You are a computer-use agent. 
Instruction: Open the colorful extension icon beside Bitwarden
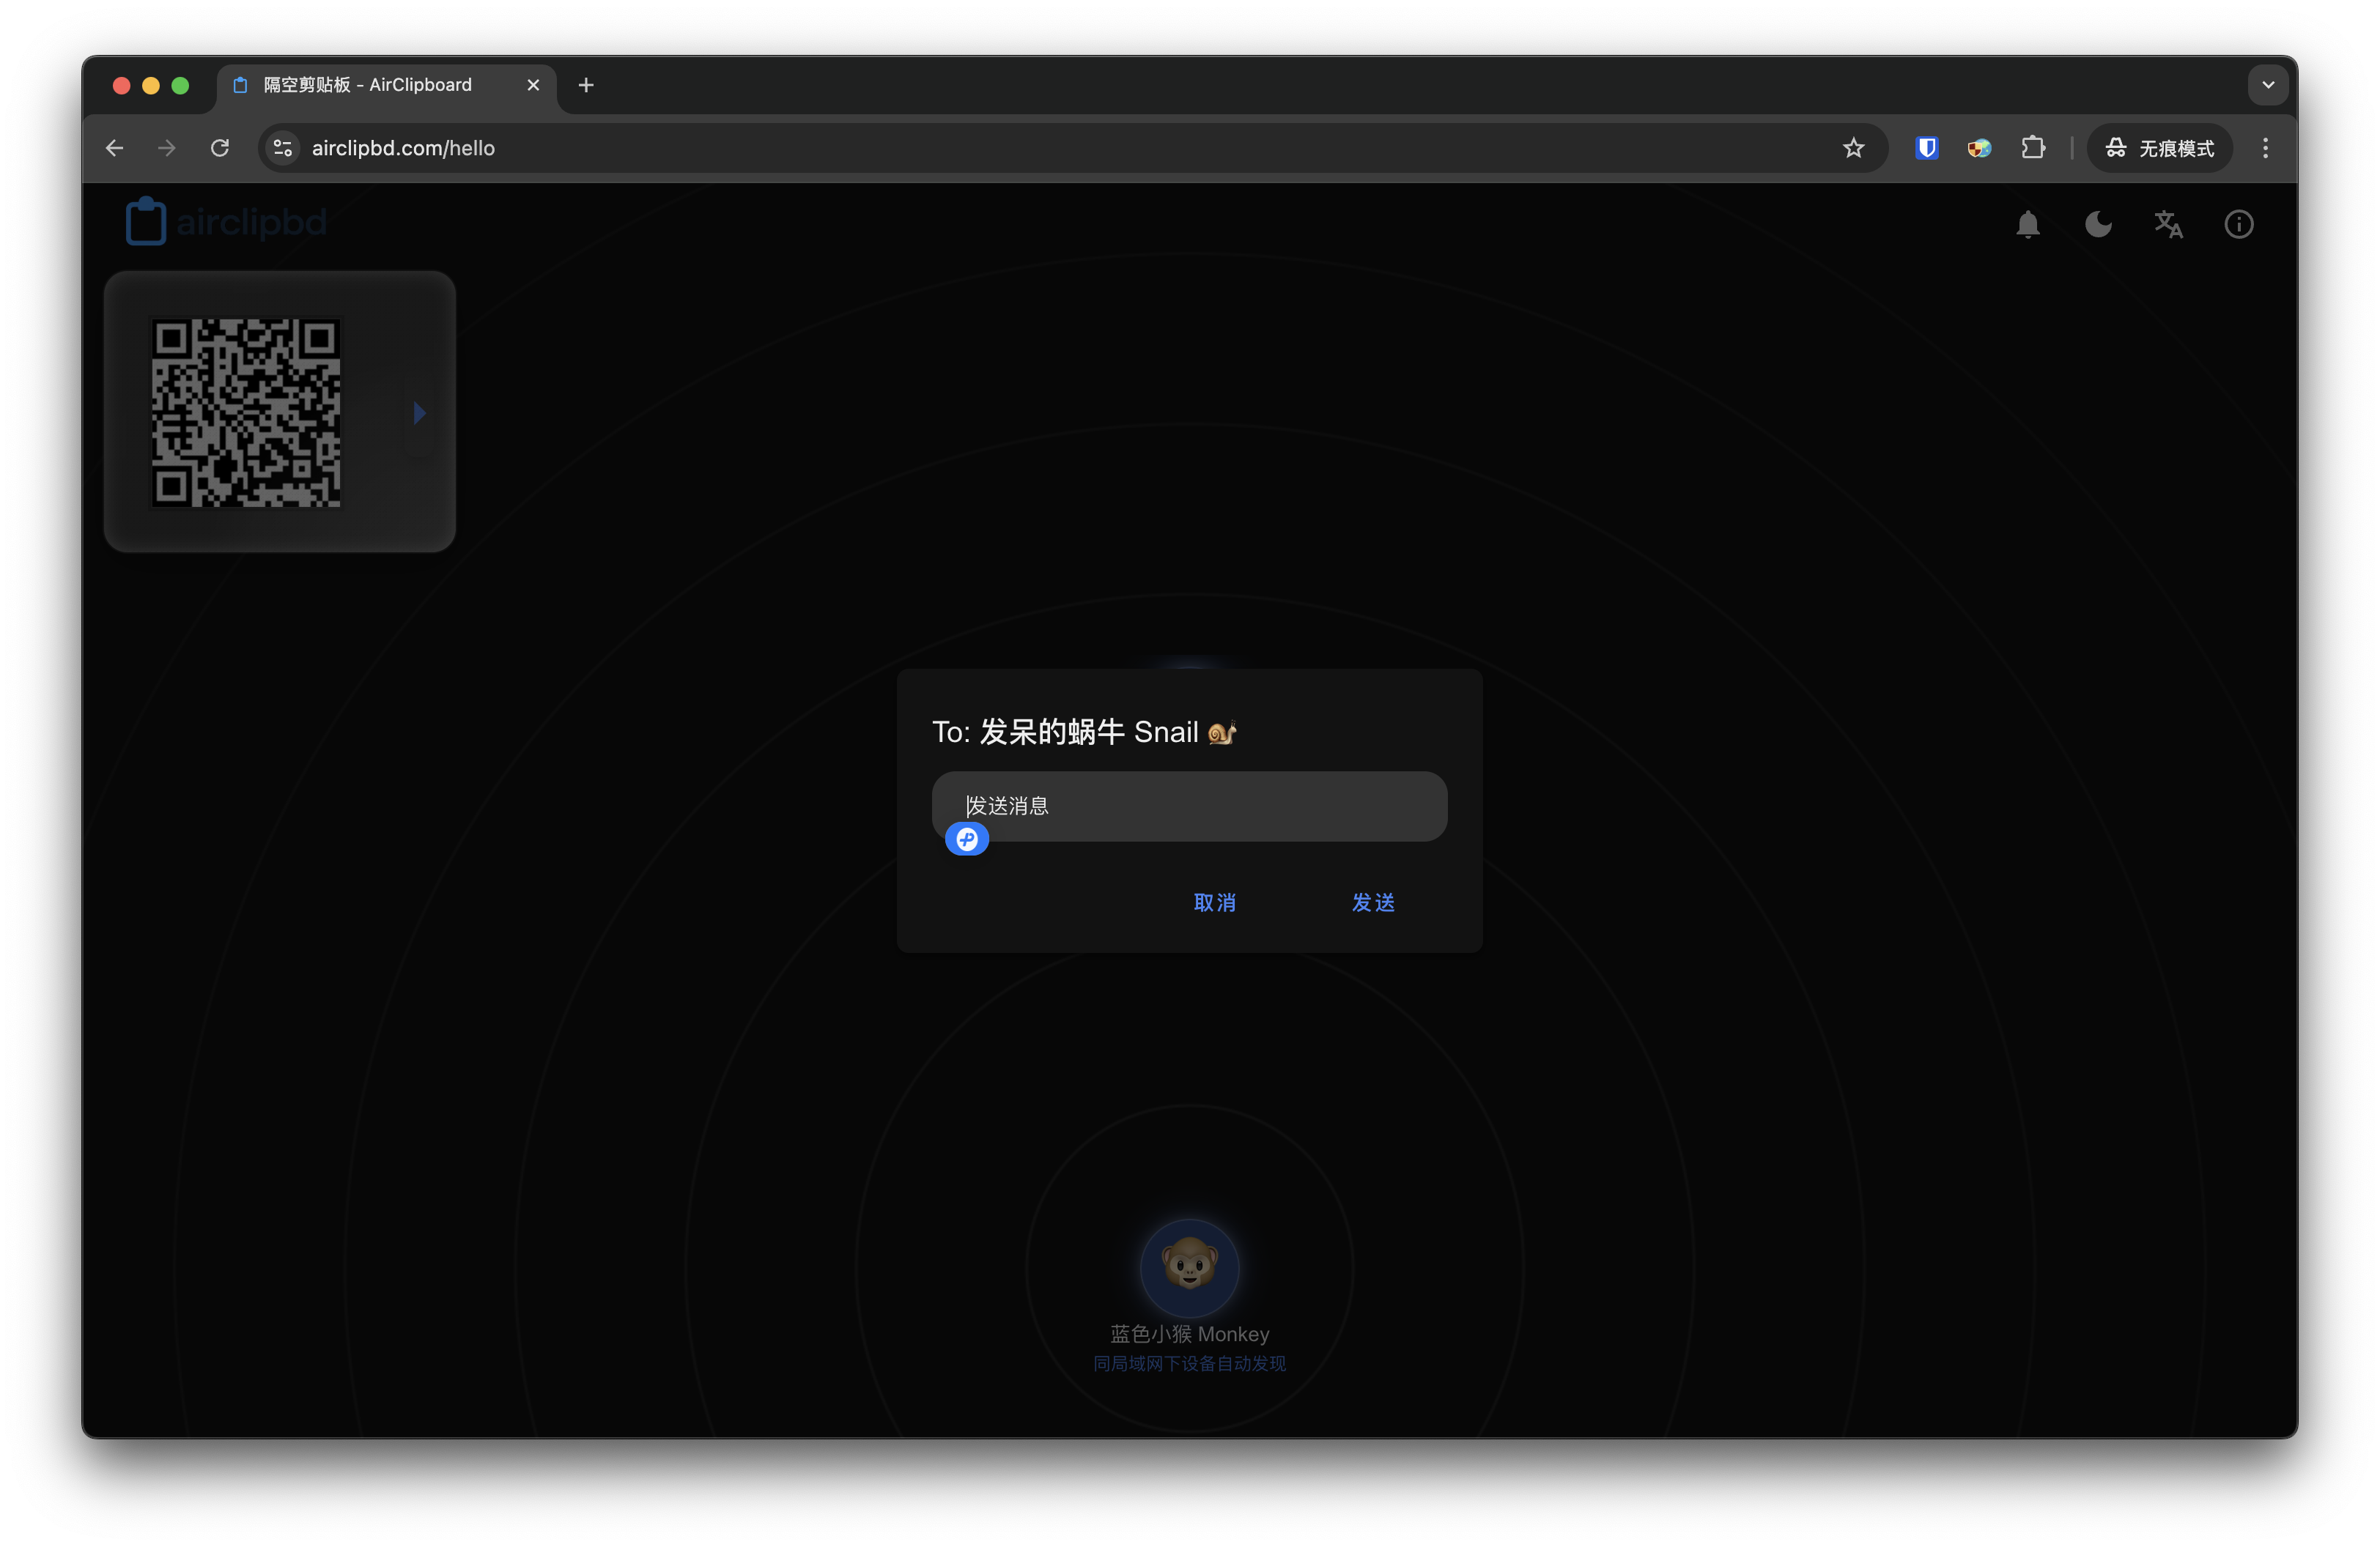pos(1979,148)
